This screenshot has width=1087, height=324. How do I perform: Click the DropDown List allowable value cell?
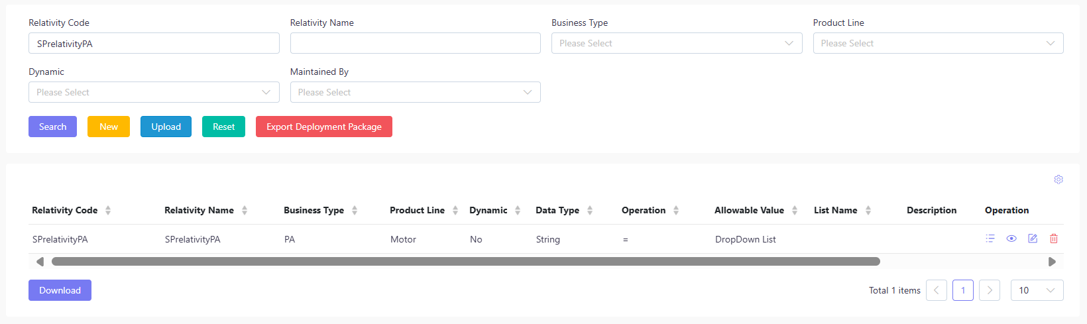click(x=746, y=239)
